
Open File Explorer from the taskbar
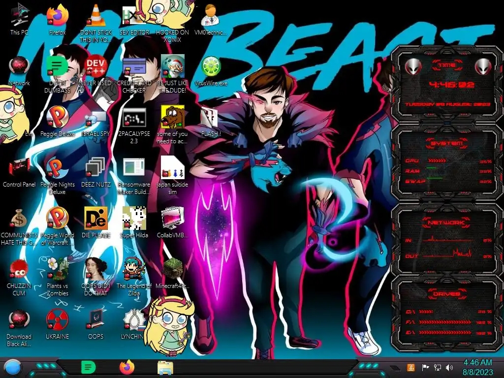coord(165,368)
